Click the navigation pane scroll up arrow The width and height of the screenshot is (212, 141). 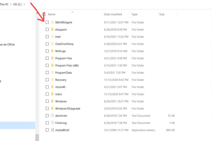[x=37, y=13]
